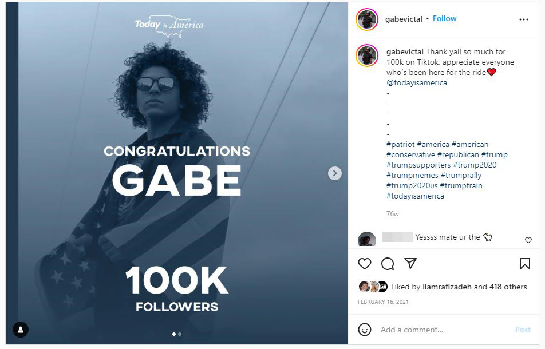The width and height of the screenshot is (545, 349).
Task: Go to next image with right arrow
Action: (x=335, y=173)
